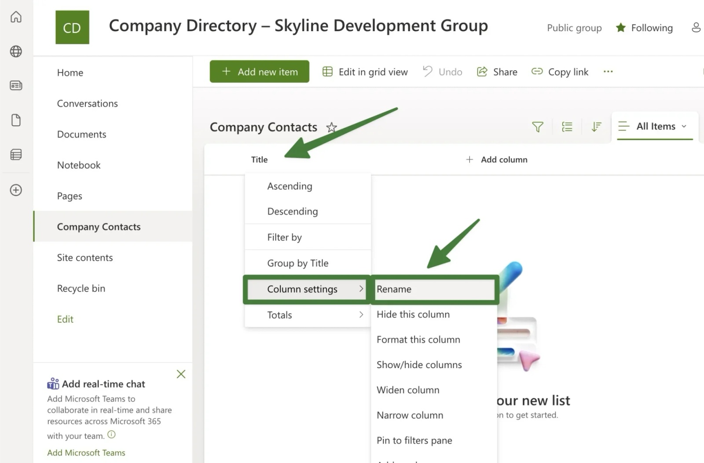Click the sort icon in list toolbar
This screenshot has height=463, width=704.
(596, 127)
